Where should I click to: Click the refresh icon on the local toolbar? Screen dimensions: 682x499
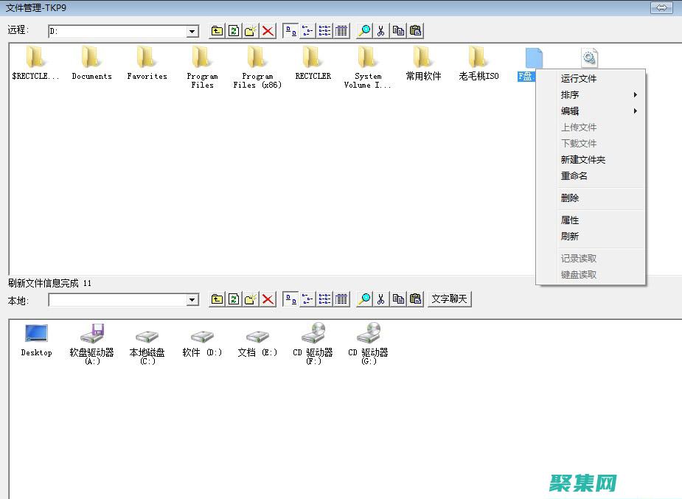coord(234,299)
